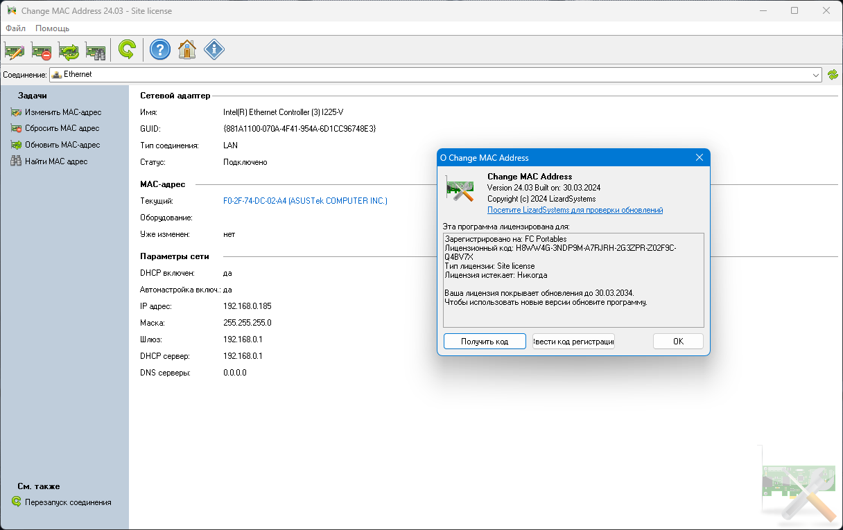Expand the Соединение Ethernet dropdown arrow

[x=816, y=74]
